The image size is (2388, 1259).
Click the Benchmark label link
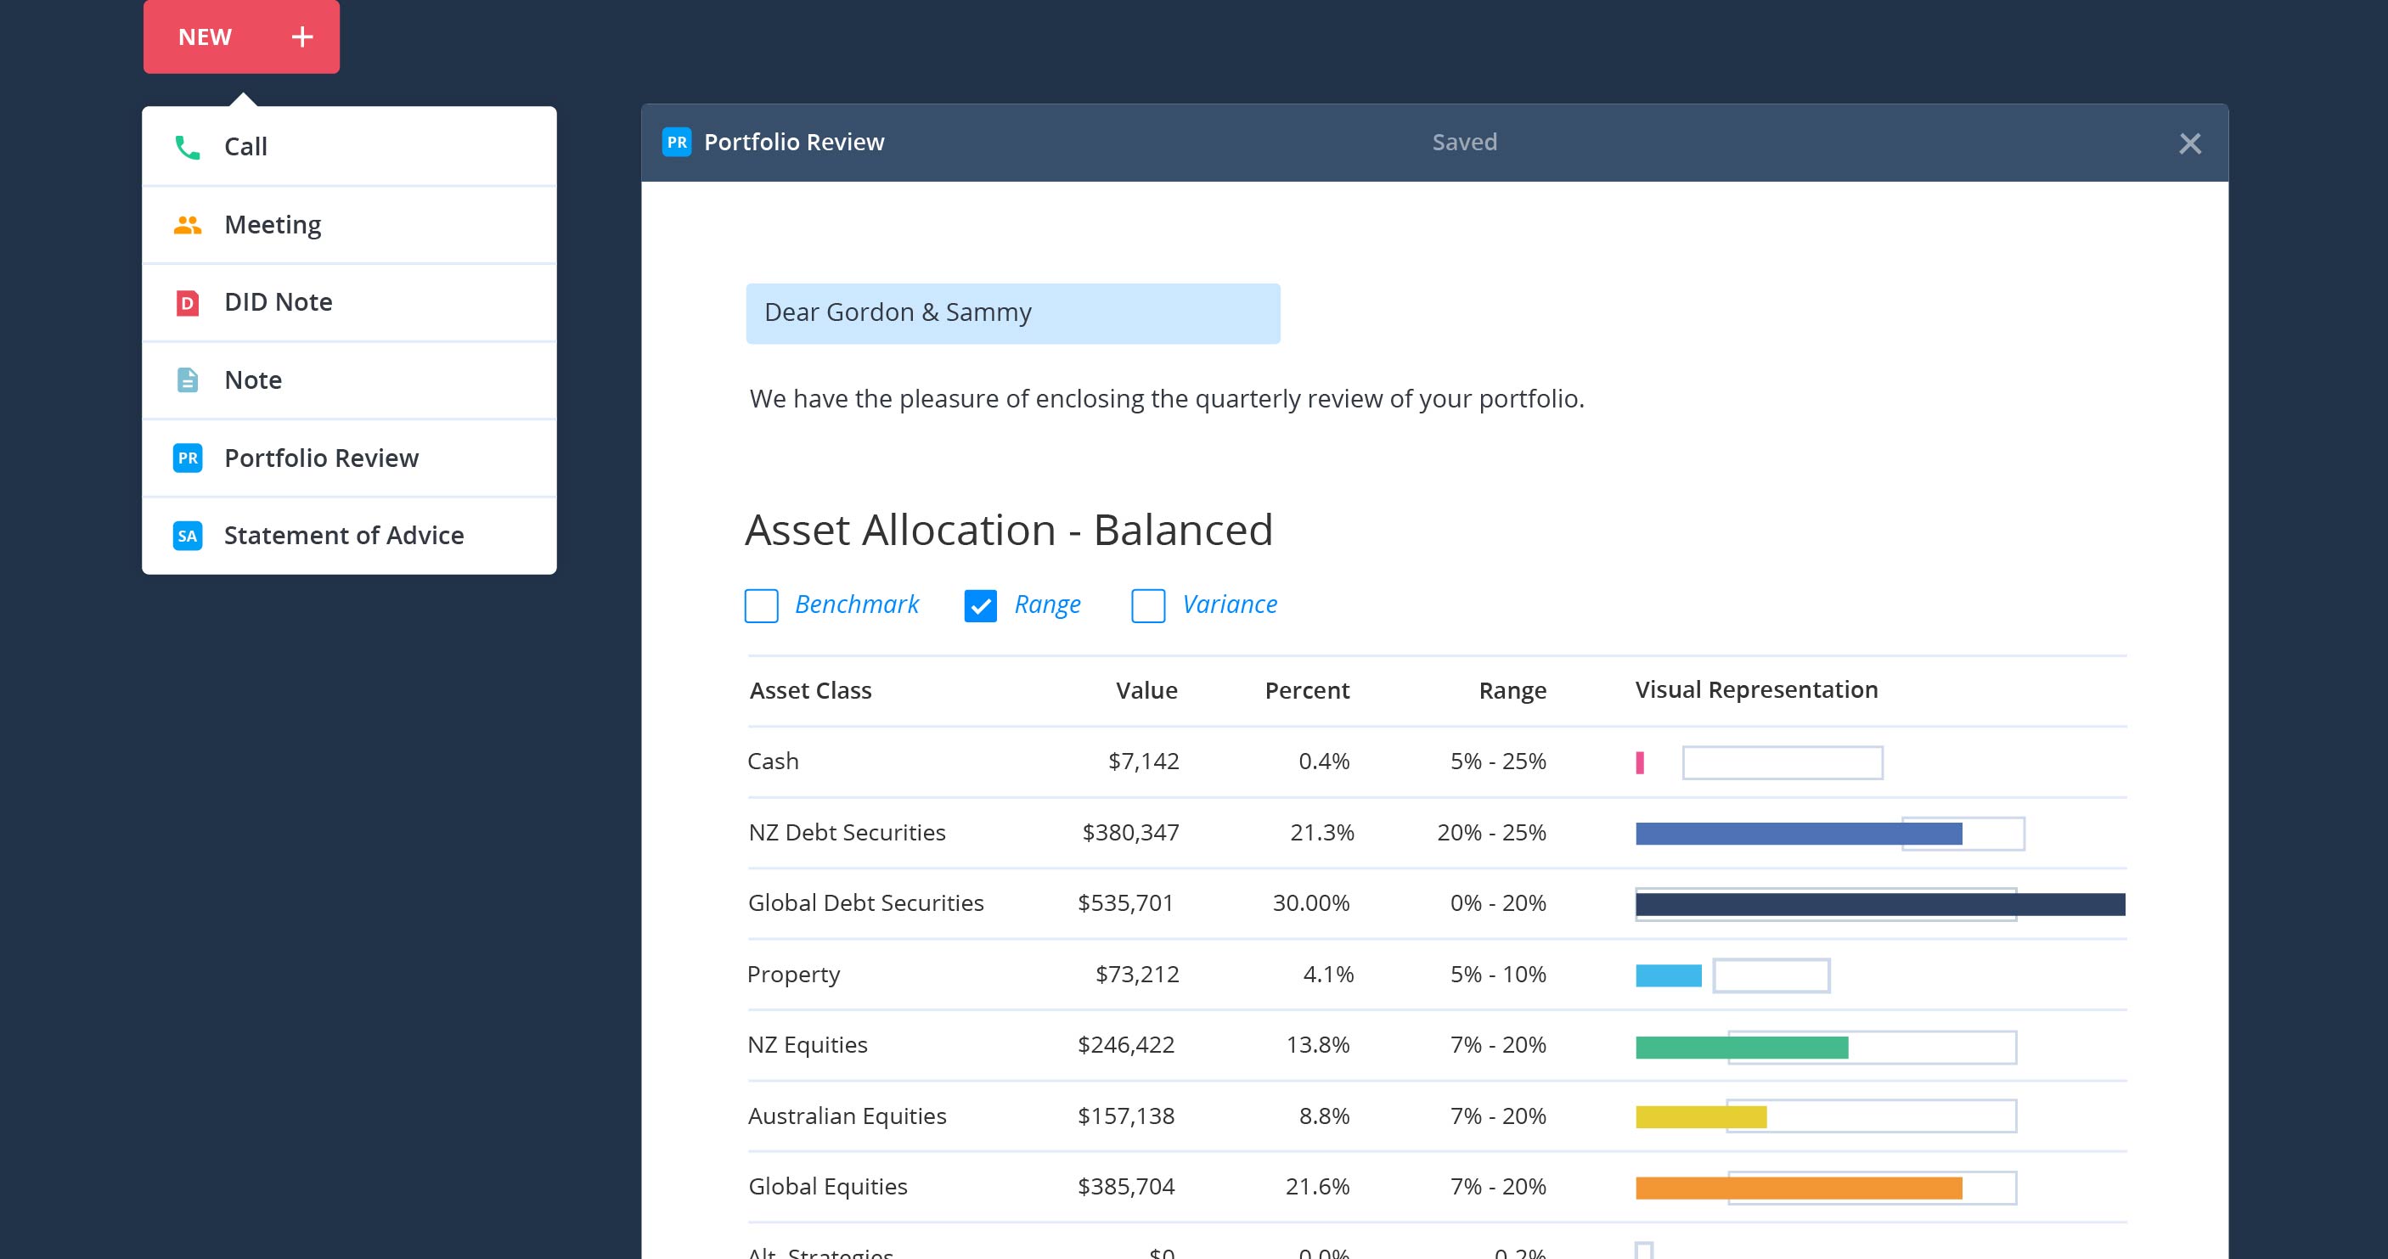point(857,604)
